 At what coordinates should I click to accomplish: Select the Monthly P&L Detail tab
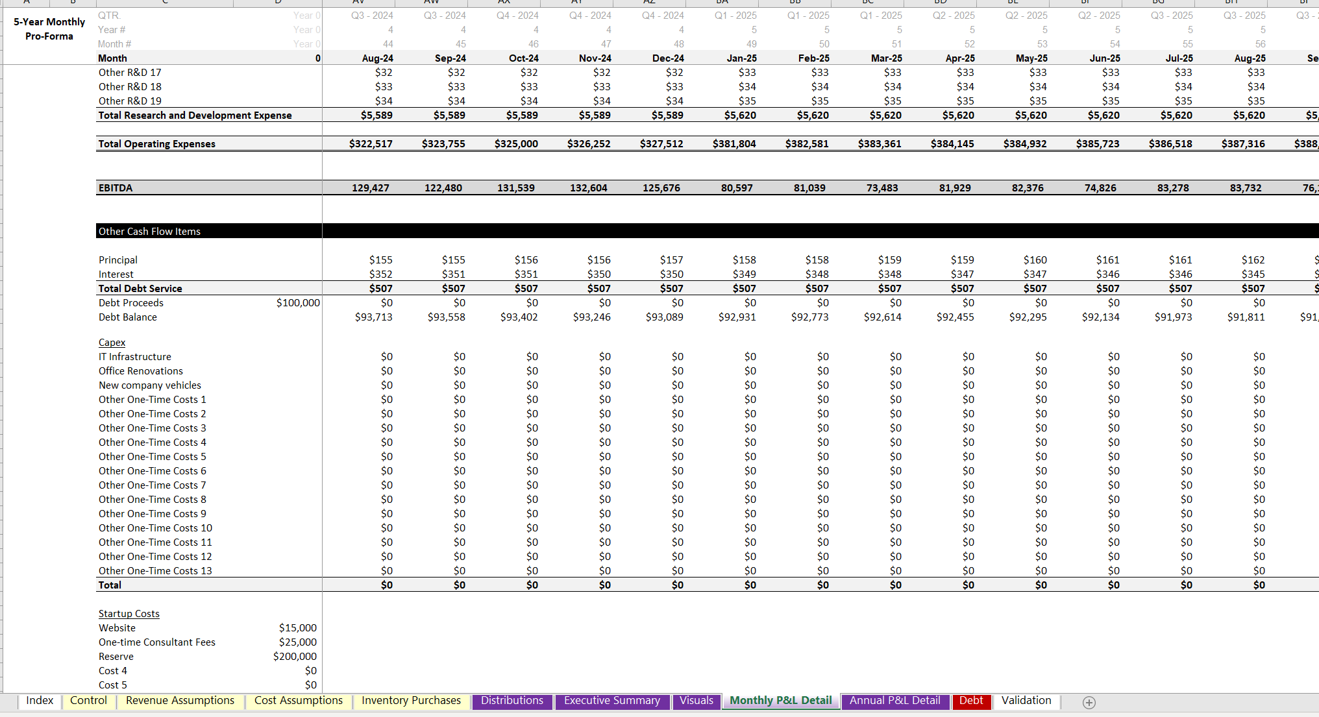[781, 701]
